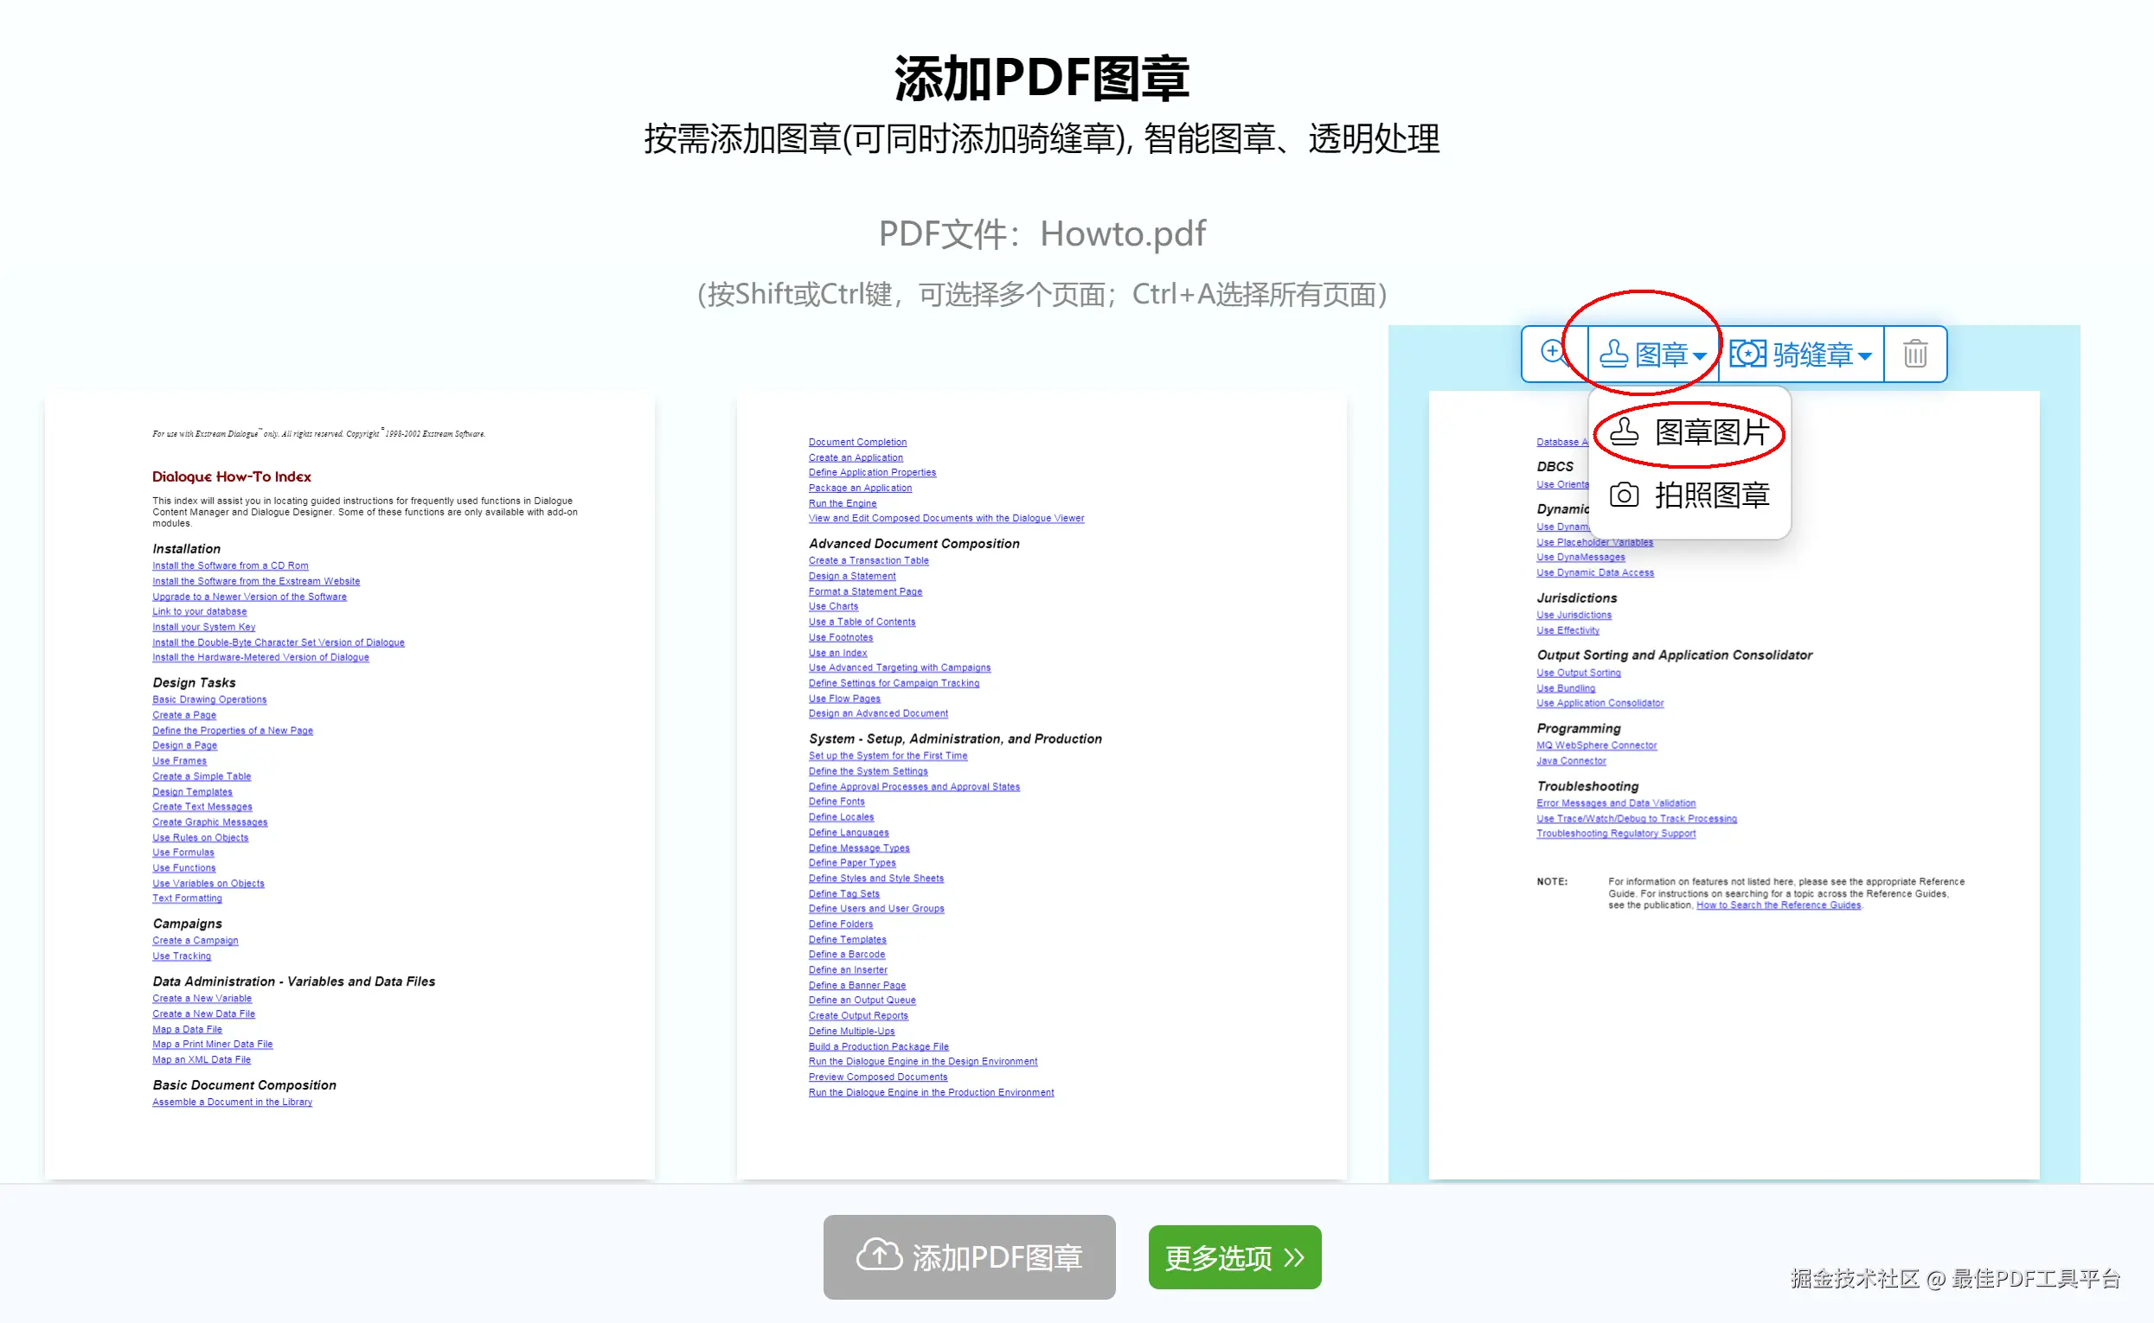Viewport: 2154px width, 1323px height.
Task: Open 'How to Search the Reference Guides' link
Action: pyautogui.click(x=1778, y=905)
